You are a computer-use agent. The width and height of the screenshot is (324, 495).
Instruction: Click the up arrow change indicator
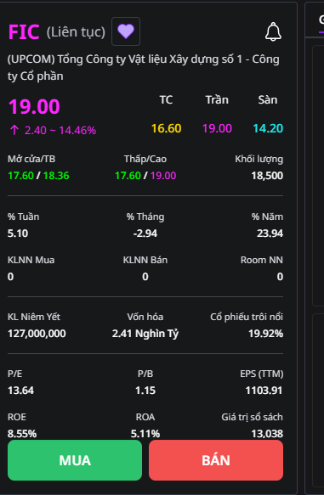(14, 130)
